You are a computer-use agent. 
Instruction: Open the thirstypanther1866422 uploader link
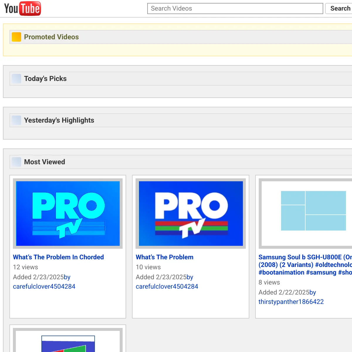point(291,302)
